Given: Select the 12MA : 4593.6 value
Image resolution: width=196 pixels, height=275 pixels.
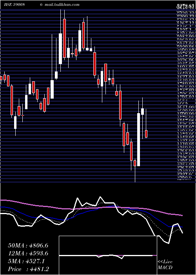Looking at the screenshot, I should coord(28,253).
